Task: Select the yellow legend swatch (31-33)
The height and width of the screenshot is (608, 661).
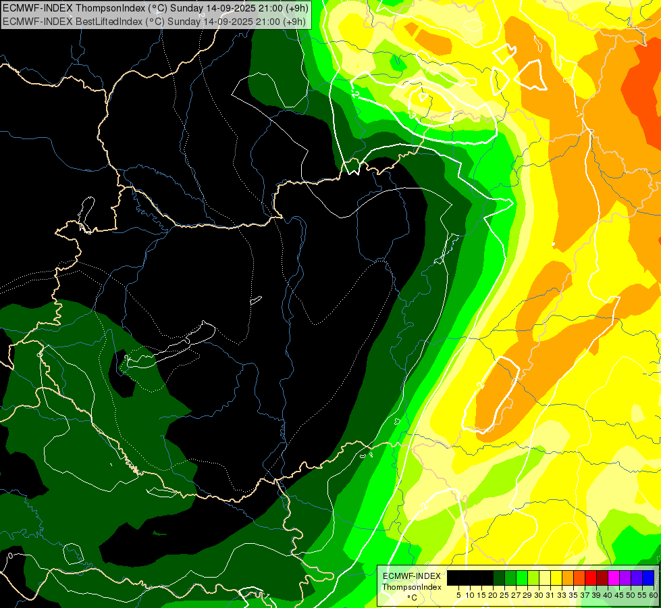Action: (556, 578)
